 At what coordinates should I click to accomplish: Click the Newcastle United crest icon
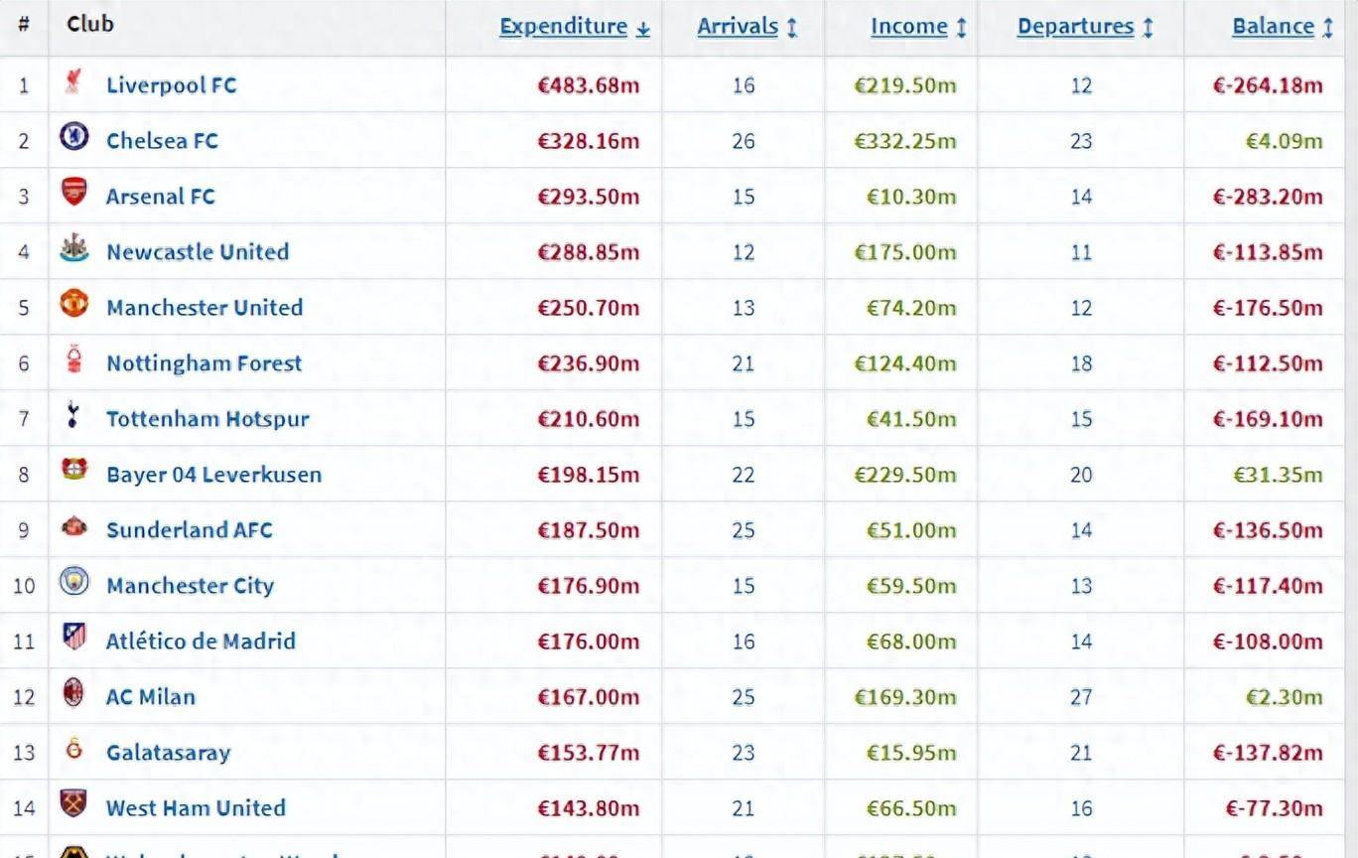click(x=73, y=248)
